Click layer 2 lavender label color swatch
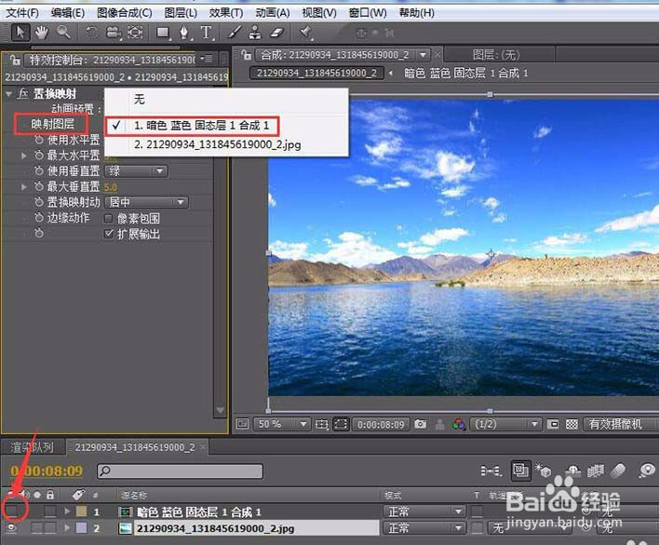The height and width of the screenshot is (545, 659). coord(81,528)
